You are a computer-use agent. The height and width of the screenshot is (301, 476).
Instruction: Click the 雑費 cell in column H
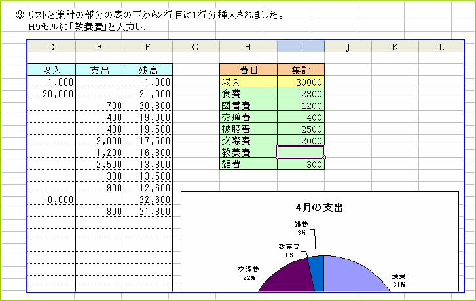click(x=248, y=164)
